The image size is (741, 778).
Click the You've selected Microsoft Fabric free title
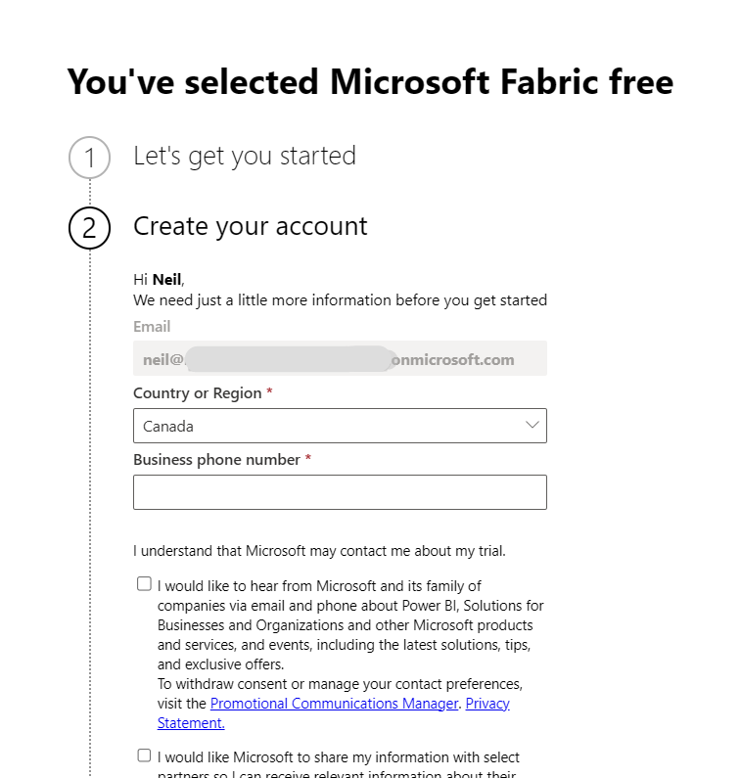pyautogui.click(x=370, y=82)
